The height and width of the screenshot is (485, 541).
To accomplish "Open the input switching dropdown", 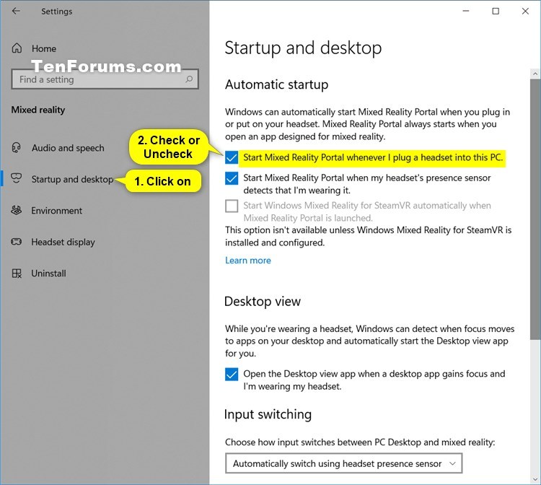I will point(343,463).
